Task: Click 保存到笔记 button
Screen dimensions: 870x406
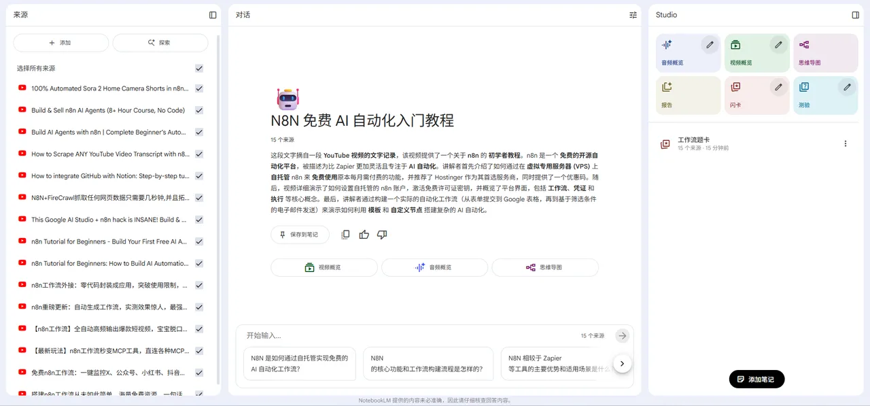Action: (x=300, y=235)
